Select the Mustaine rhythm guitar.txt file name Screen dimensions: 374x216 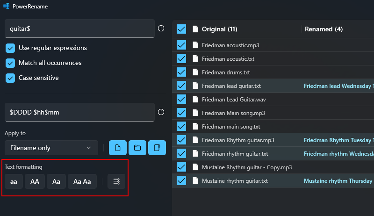235,181
